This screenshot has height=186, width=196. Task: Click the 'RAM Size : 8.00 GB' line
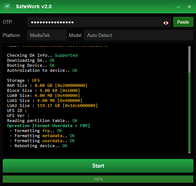tap(47, 85)
